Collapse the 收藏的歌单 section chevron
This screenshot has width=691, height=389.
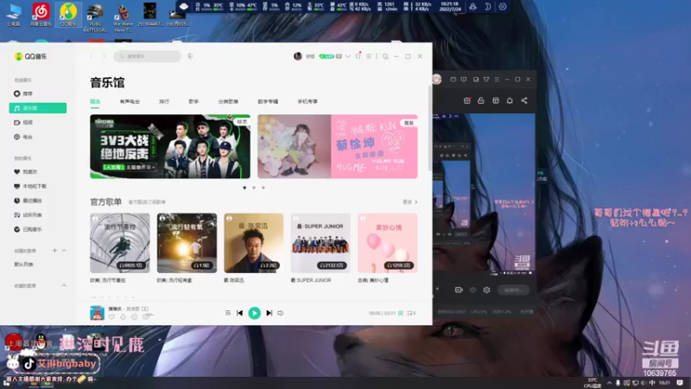click(x=64, y=286)
